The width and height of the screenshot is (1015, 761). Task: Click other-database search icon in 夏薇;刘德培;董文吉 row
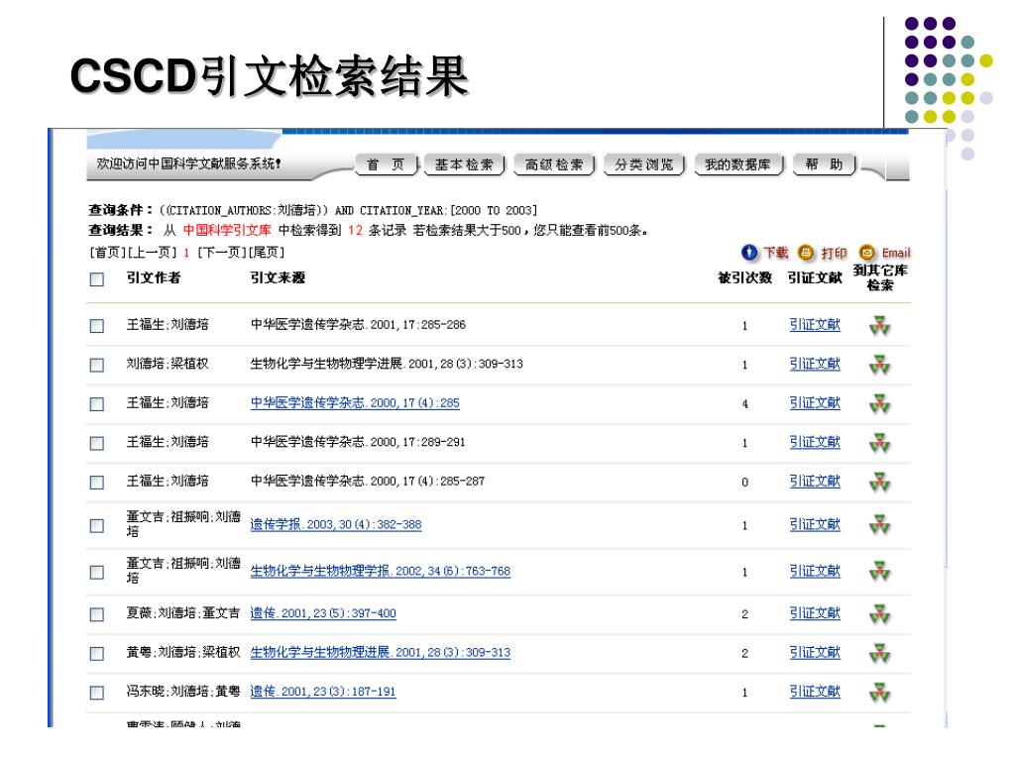[x=880, y=614]
